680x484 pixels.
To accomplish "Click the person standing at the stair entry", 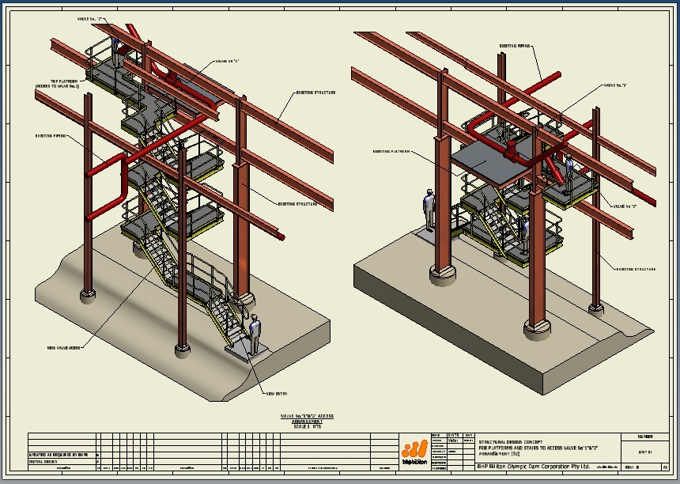I will pyautogui.click(x=254, y=334).
